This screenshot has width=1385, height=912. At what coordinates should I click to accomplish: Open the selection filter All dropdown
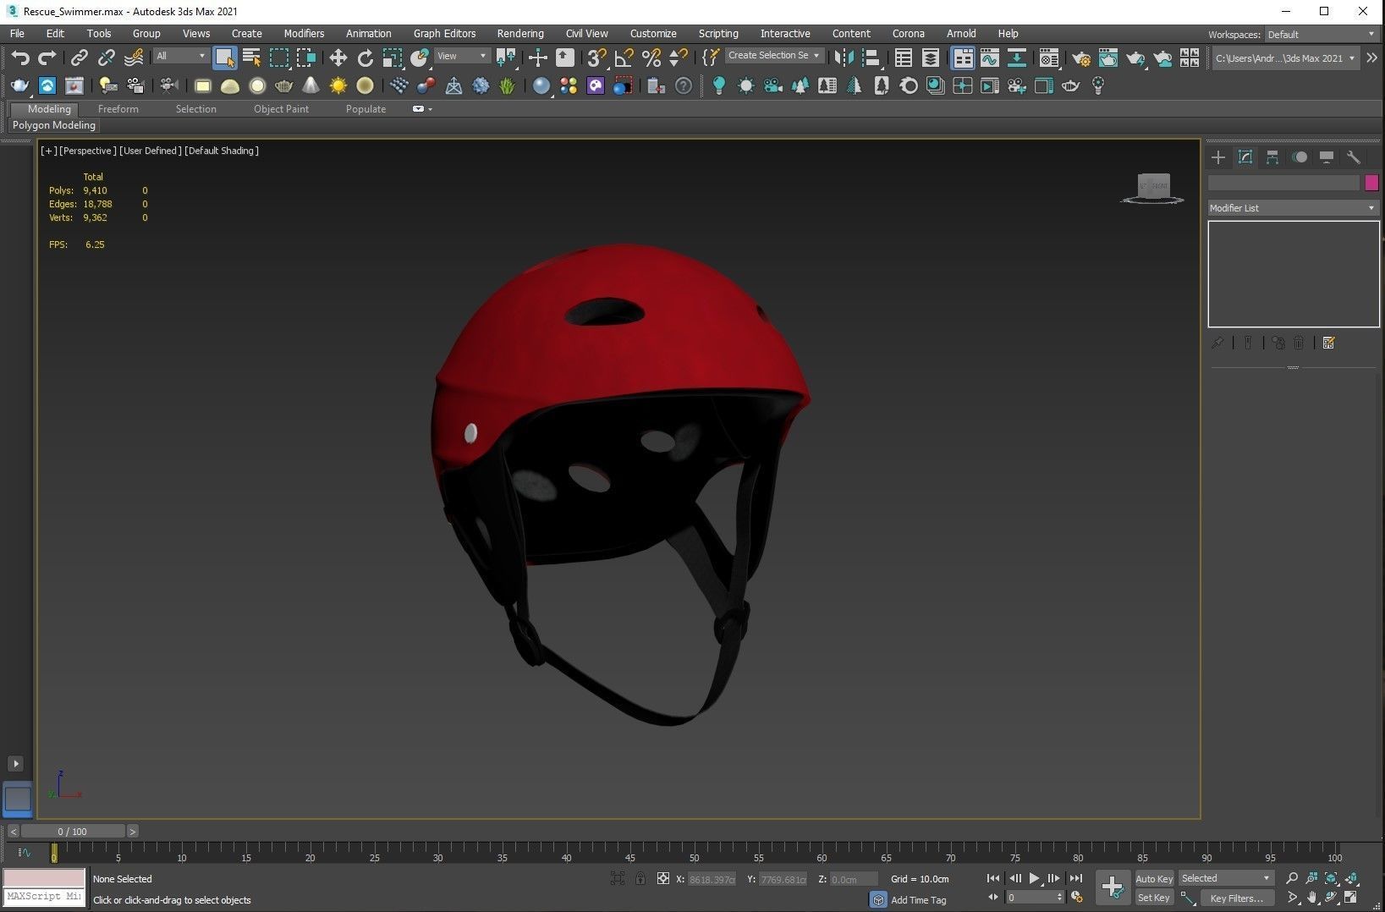(x=181, y=56)
